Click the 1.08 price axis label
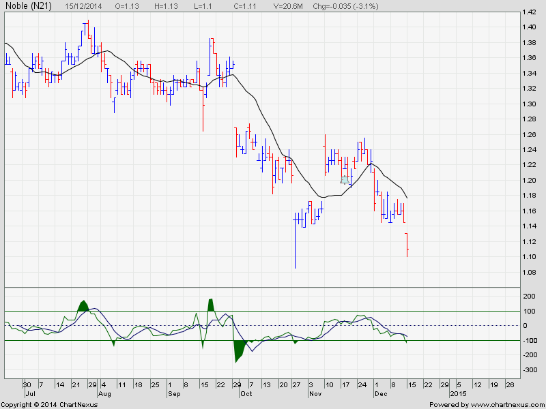The width and height of the screenshot is (546, 409). tap(530, 272)
